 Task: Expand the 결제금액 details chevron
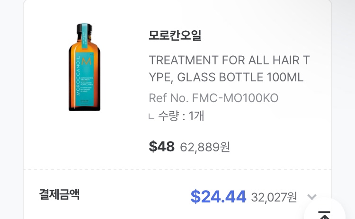pos(312,197)
